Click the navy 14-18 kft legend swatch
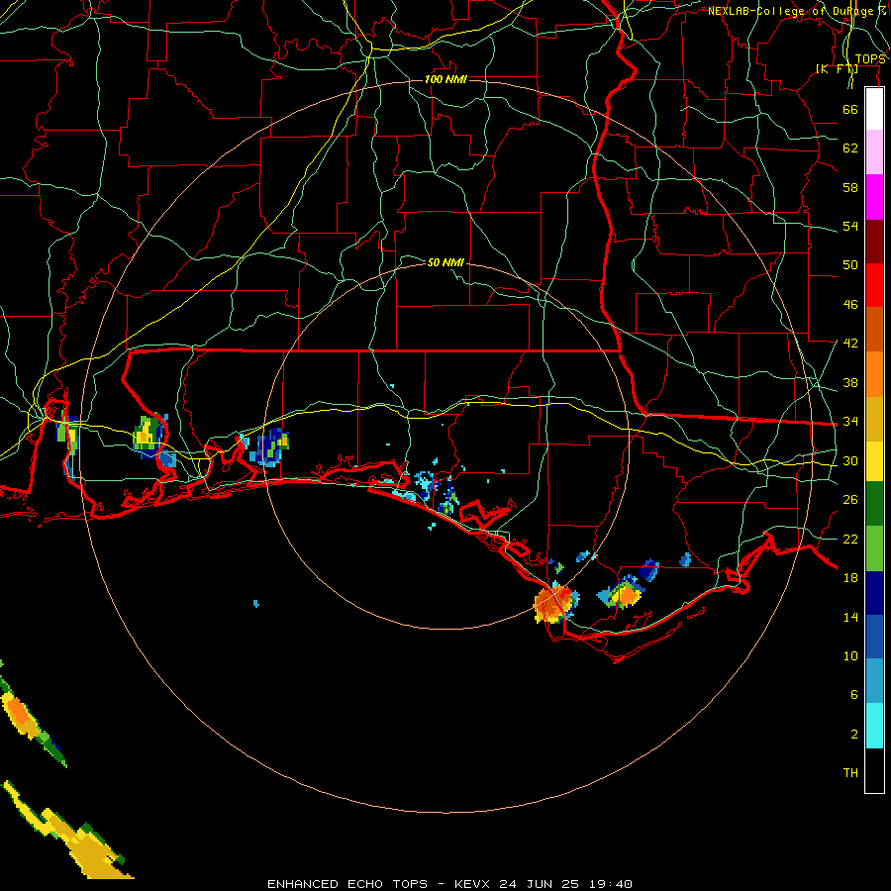This screenshot has width=891, height=891. (874, 593)
